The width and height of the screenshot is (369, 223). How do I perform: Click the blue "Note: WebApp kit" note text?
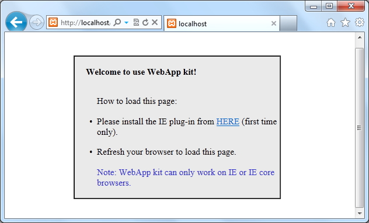coord(186,177)
